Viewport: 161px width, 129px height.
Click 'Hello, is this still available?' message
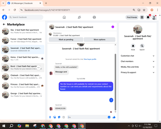point(66,67)
